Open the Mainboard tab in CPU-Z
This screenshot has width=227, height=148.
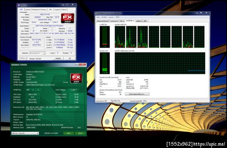pyautogui.click(x=36, y=9)
